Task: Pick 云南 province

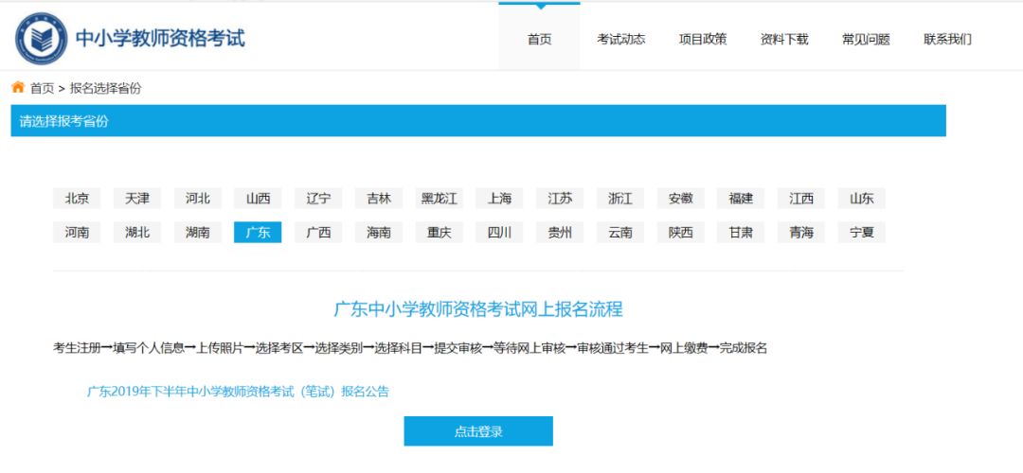Action: 620,233
